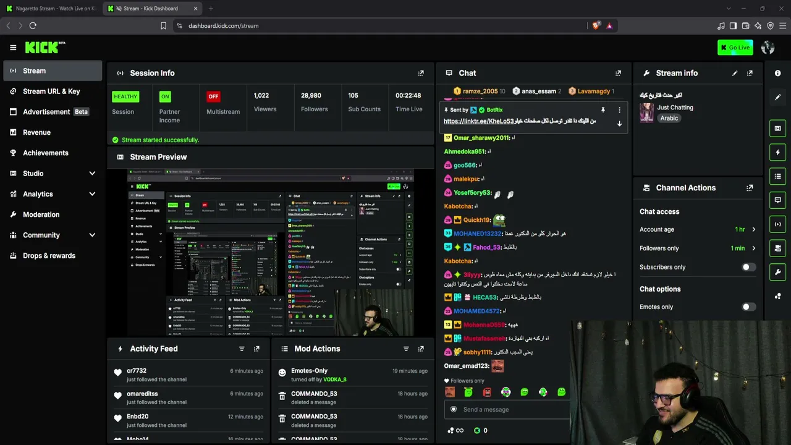791x445 pixels.
Task: Pop out the Channel Actions panel
Action: tap(750, 188)
